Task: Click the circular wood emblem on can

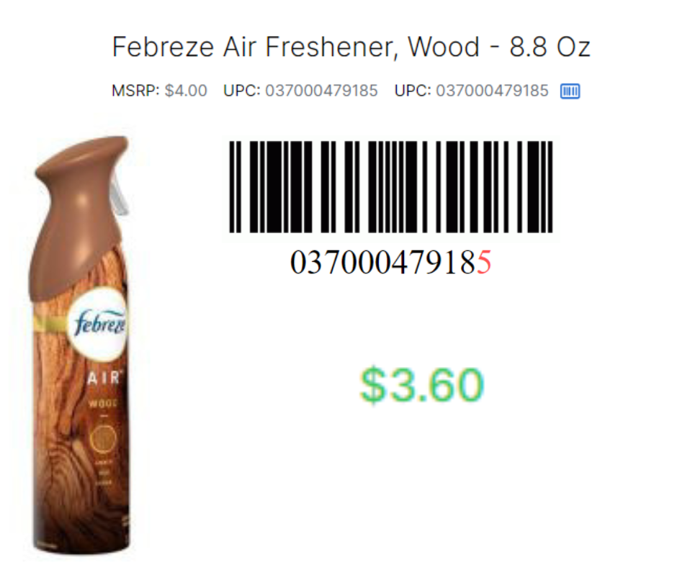Action: (103, 439)
